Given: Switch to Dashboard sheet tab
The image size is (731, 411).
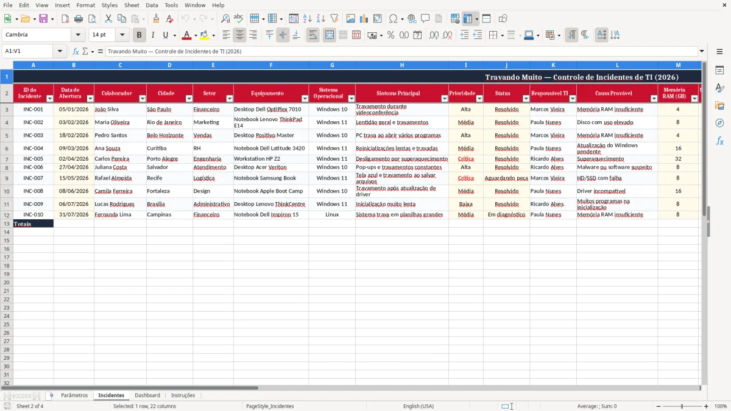Looking at the screenshot, I should [x=147, y=395].
